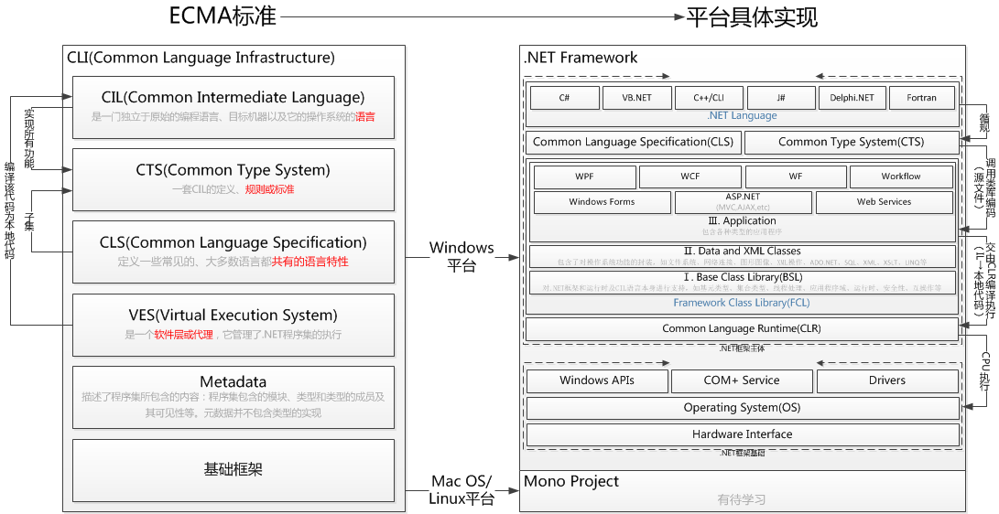
Task: Click the blue .NET Language label
Action: (742, 116)
